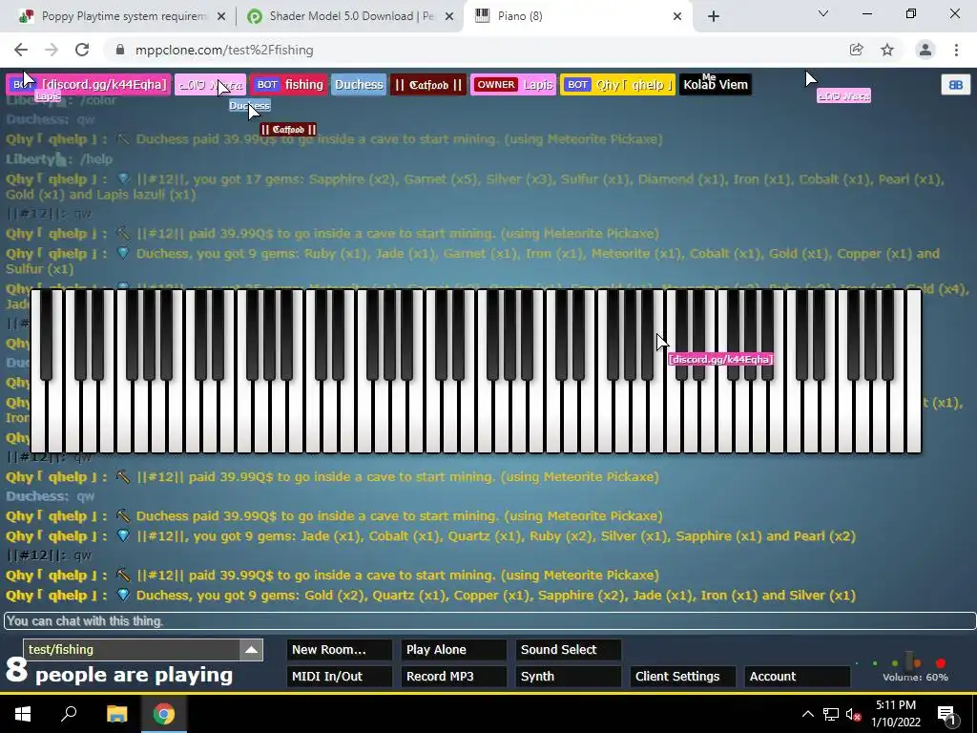View site security lock icon
Screen dimensions: 977x733
(x=120, y=50)
